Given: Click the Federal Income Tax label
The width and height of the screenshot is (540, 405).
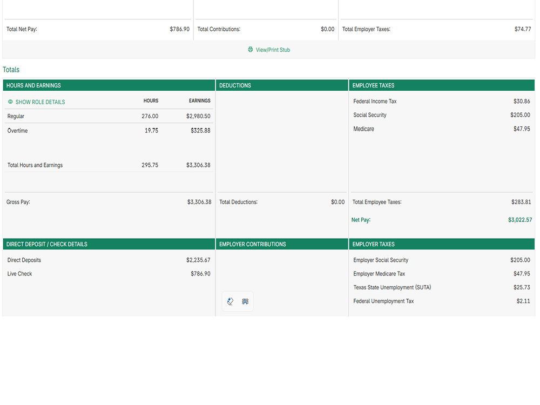Looking at the screenshot, I should pyautogui.click(x=375, y=102).
